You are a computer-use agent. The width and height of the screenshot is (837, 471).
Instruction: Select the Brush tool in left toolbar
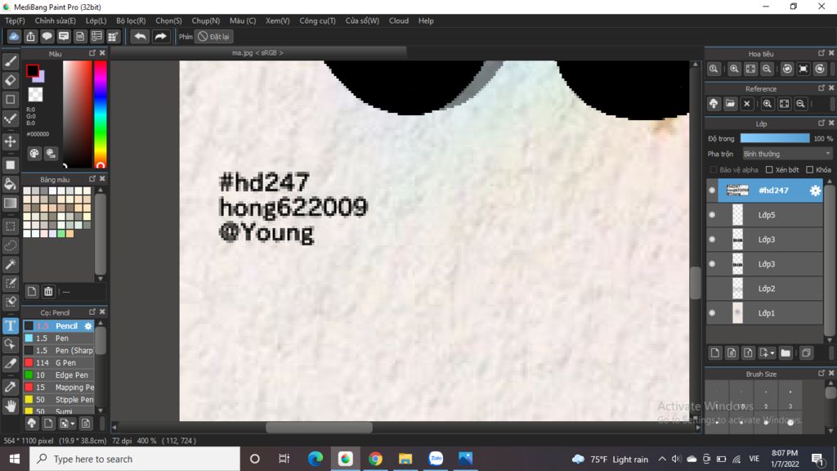[x=11, y=61]
